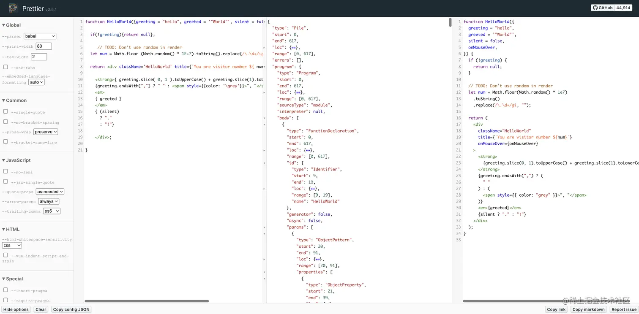Collapse the Special options section
Viewport: 639px width, 314px height.
tap(13, 279)
